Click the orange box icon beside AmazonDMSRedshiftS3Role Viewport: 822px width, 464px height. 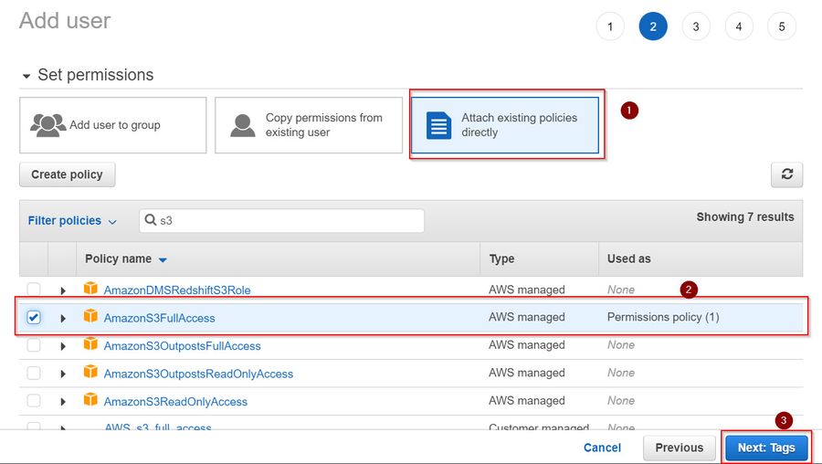[x=90, y=289]
